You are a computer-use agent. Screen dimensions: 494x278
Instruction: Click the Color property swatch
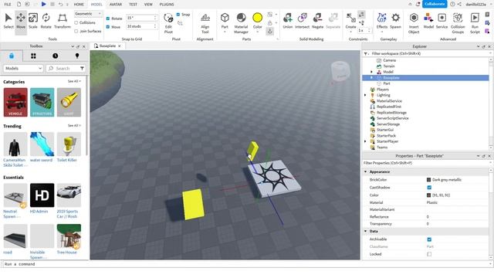coord(429,195)
